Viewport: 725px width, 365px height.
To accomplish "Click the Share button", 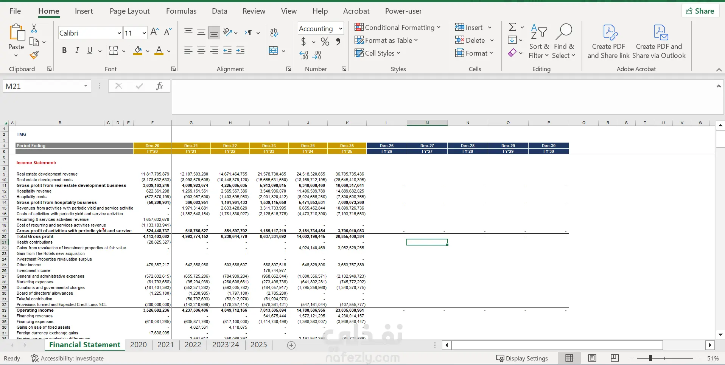I will tap(700, 11).
